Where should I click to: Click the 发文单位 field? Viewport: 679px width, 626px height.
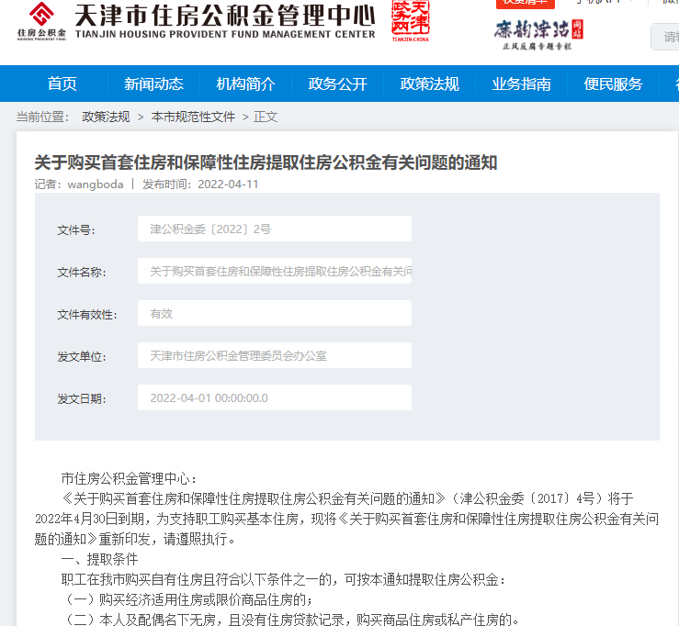[275, 355]
